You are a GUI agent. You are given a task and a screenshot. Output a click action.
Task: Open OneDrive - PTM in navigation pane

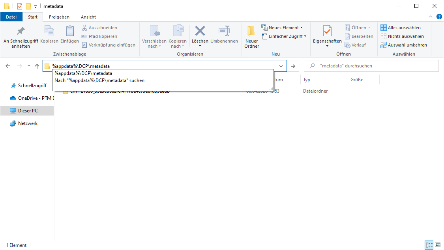pyautogui.click(x=32, y=98)
